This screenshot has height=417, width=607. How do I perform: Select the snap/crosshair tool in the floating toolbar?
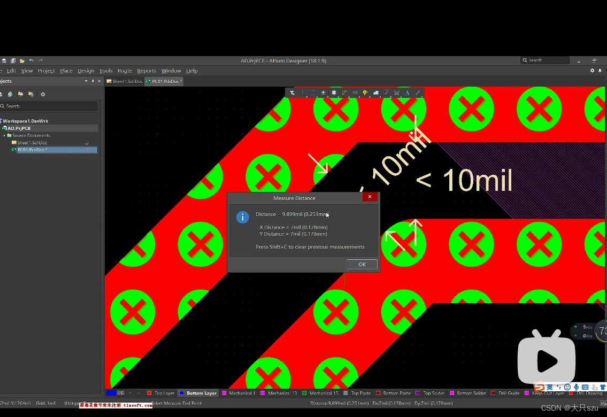tap(302, 93)
